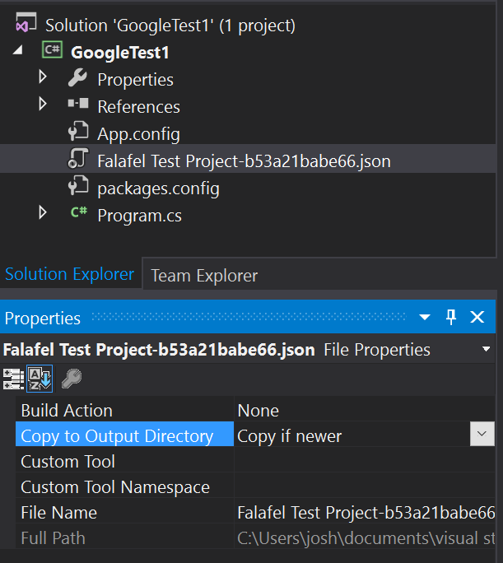Click the Visual Studio solution icon

pos(26,22)
